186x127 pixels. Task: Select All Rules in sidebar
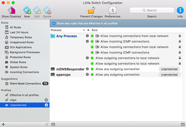tap(15, 27)
